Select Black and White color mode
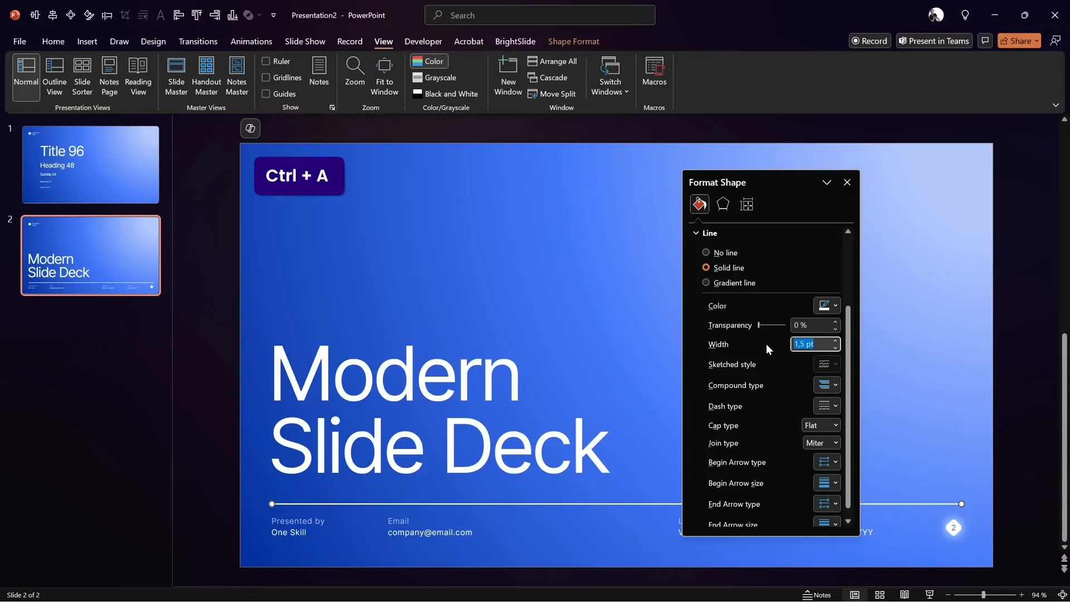The height and width of the screenshot is (602, 1070). point(445,94)
